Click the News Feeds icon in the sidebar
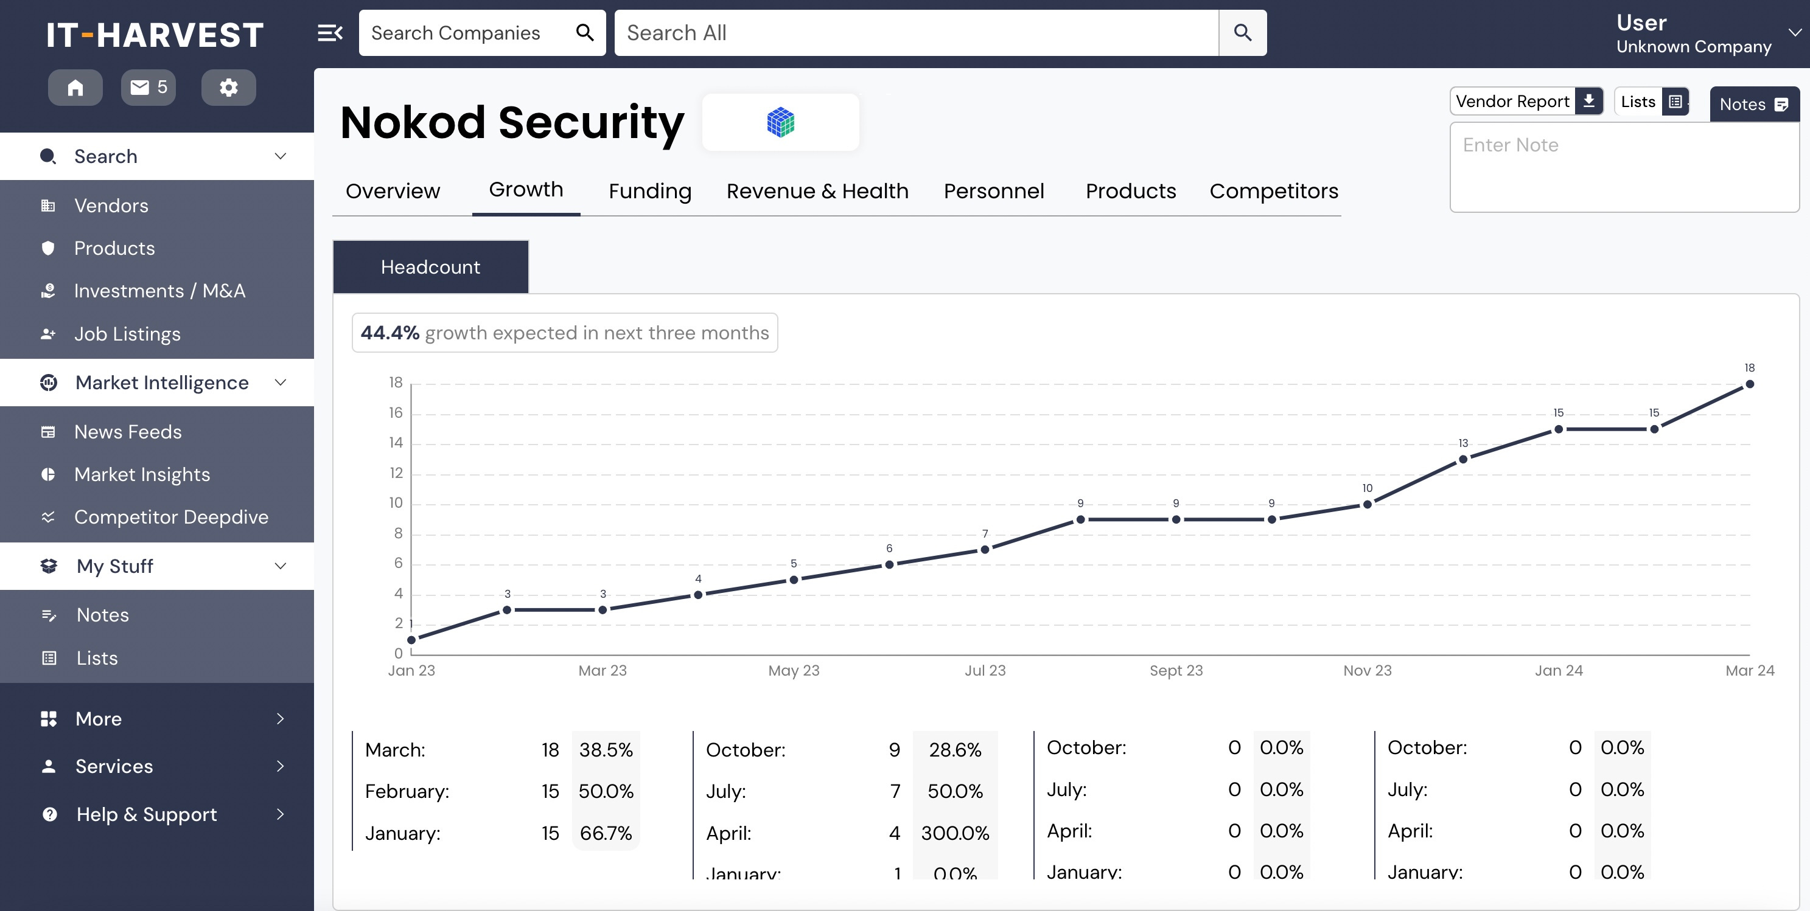Screen dimensions: 1810x911 pos(48,432)
